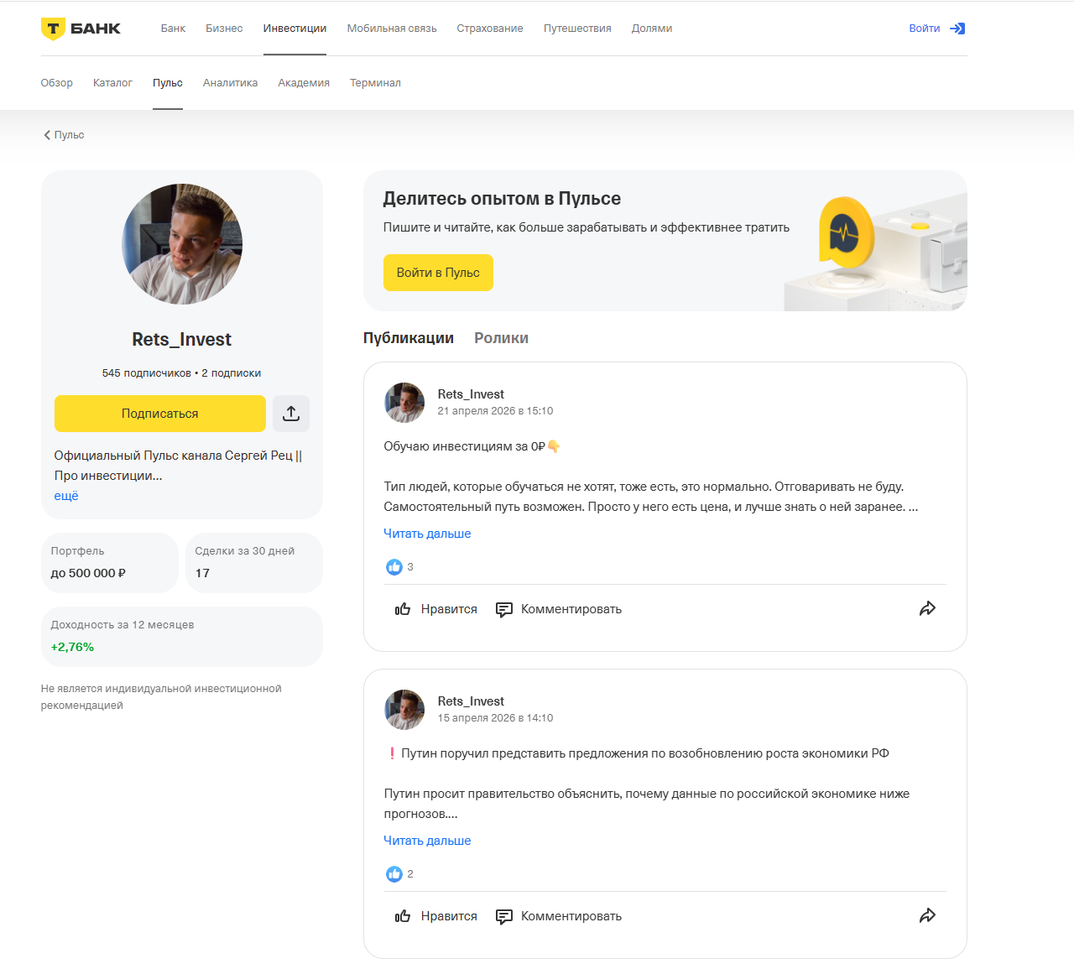Switch to the Обзор tab

tap(57, 83)
